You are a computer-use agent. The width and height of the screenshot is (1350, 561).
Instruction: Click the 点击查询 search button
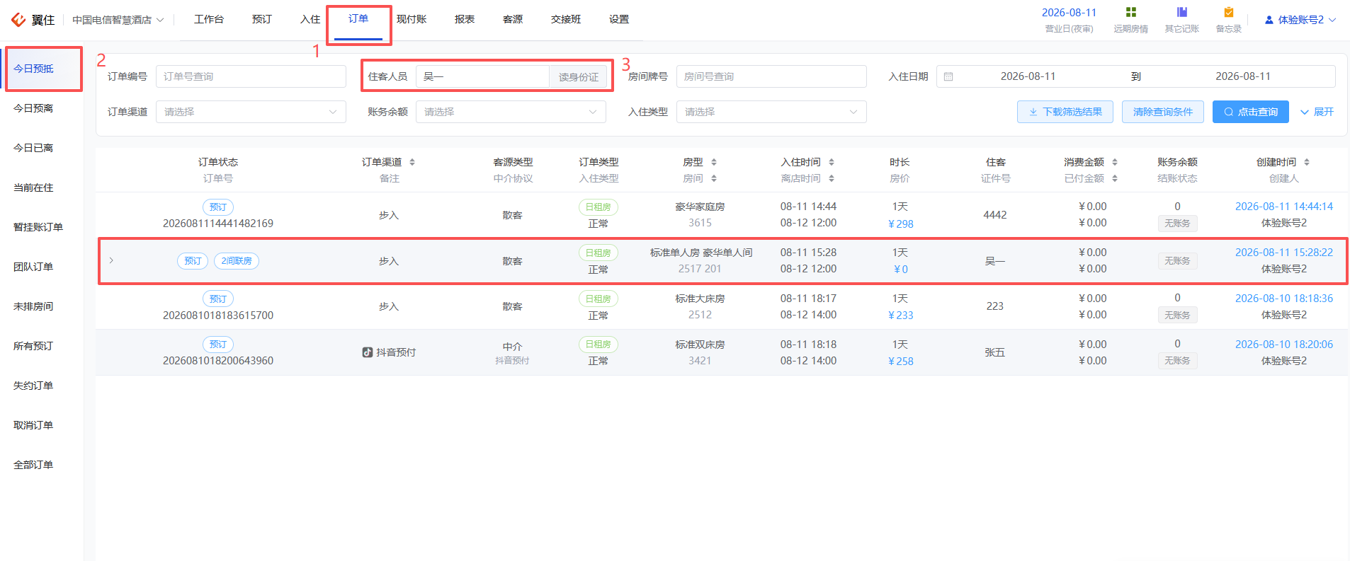1251,112
